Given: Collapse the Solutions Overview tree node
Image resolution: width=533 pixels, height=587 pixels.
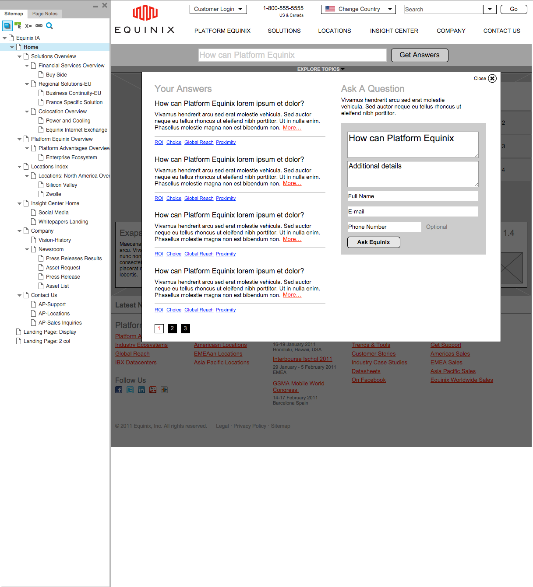Looking at the screenshot, I should point(19,56).
